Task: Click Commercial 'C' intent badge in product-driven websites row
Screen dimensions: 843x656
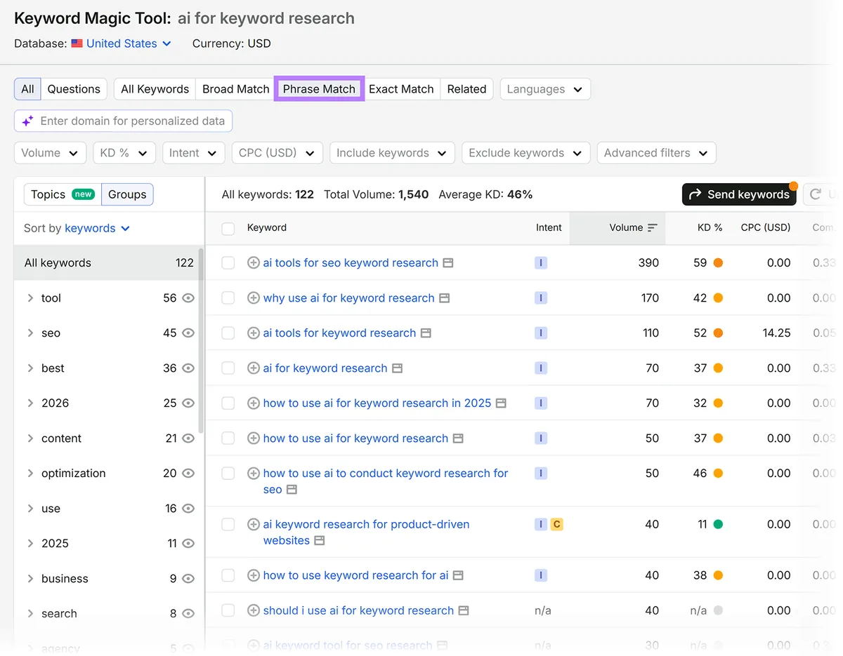Action: [556, 524]
